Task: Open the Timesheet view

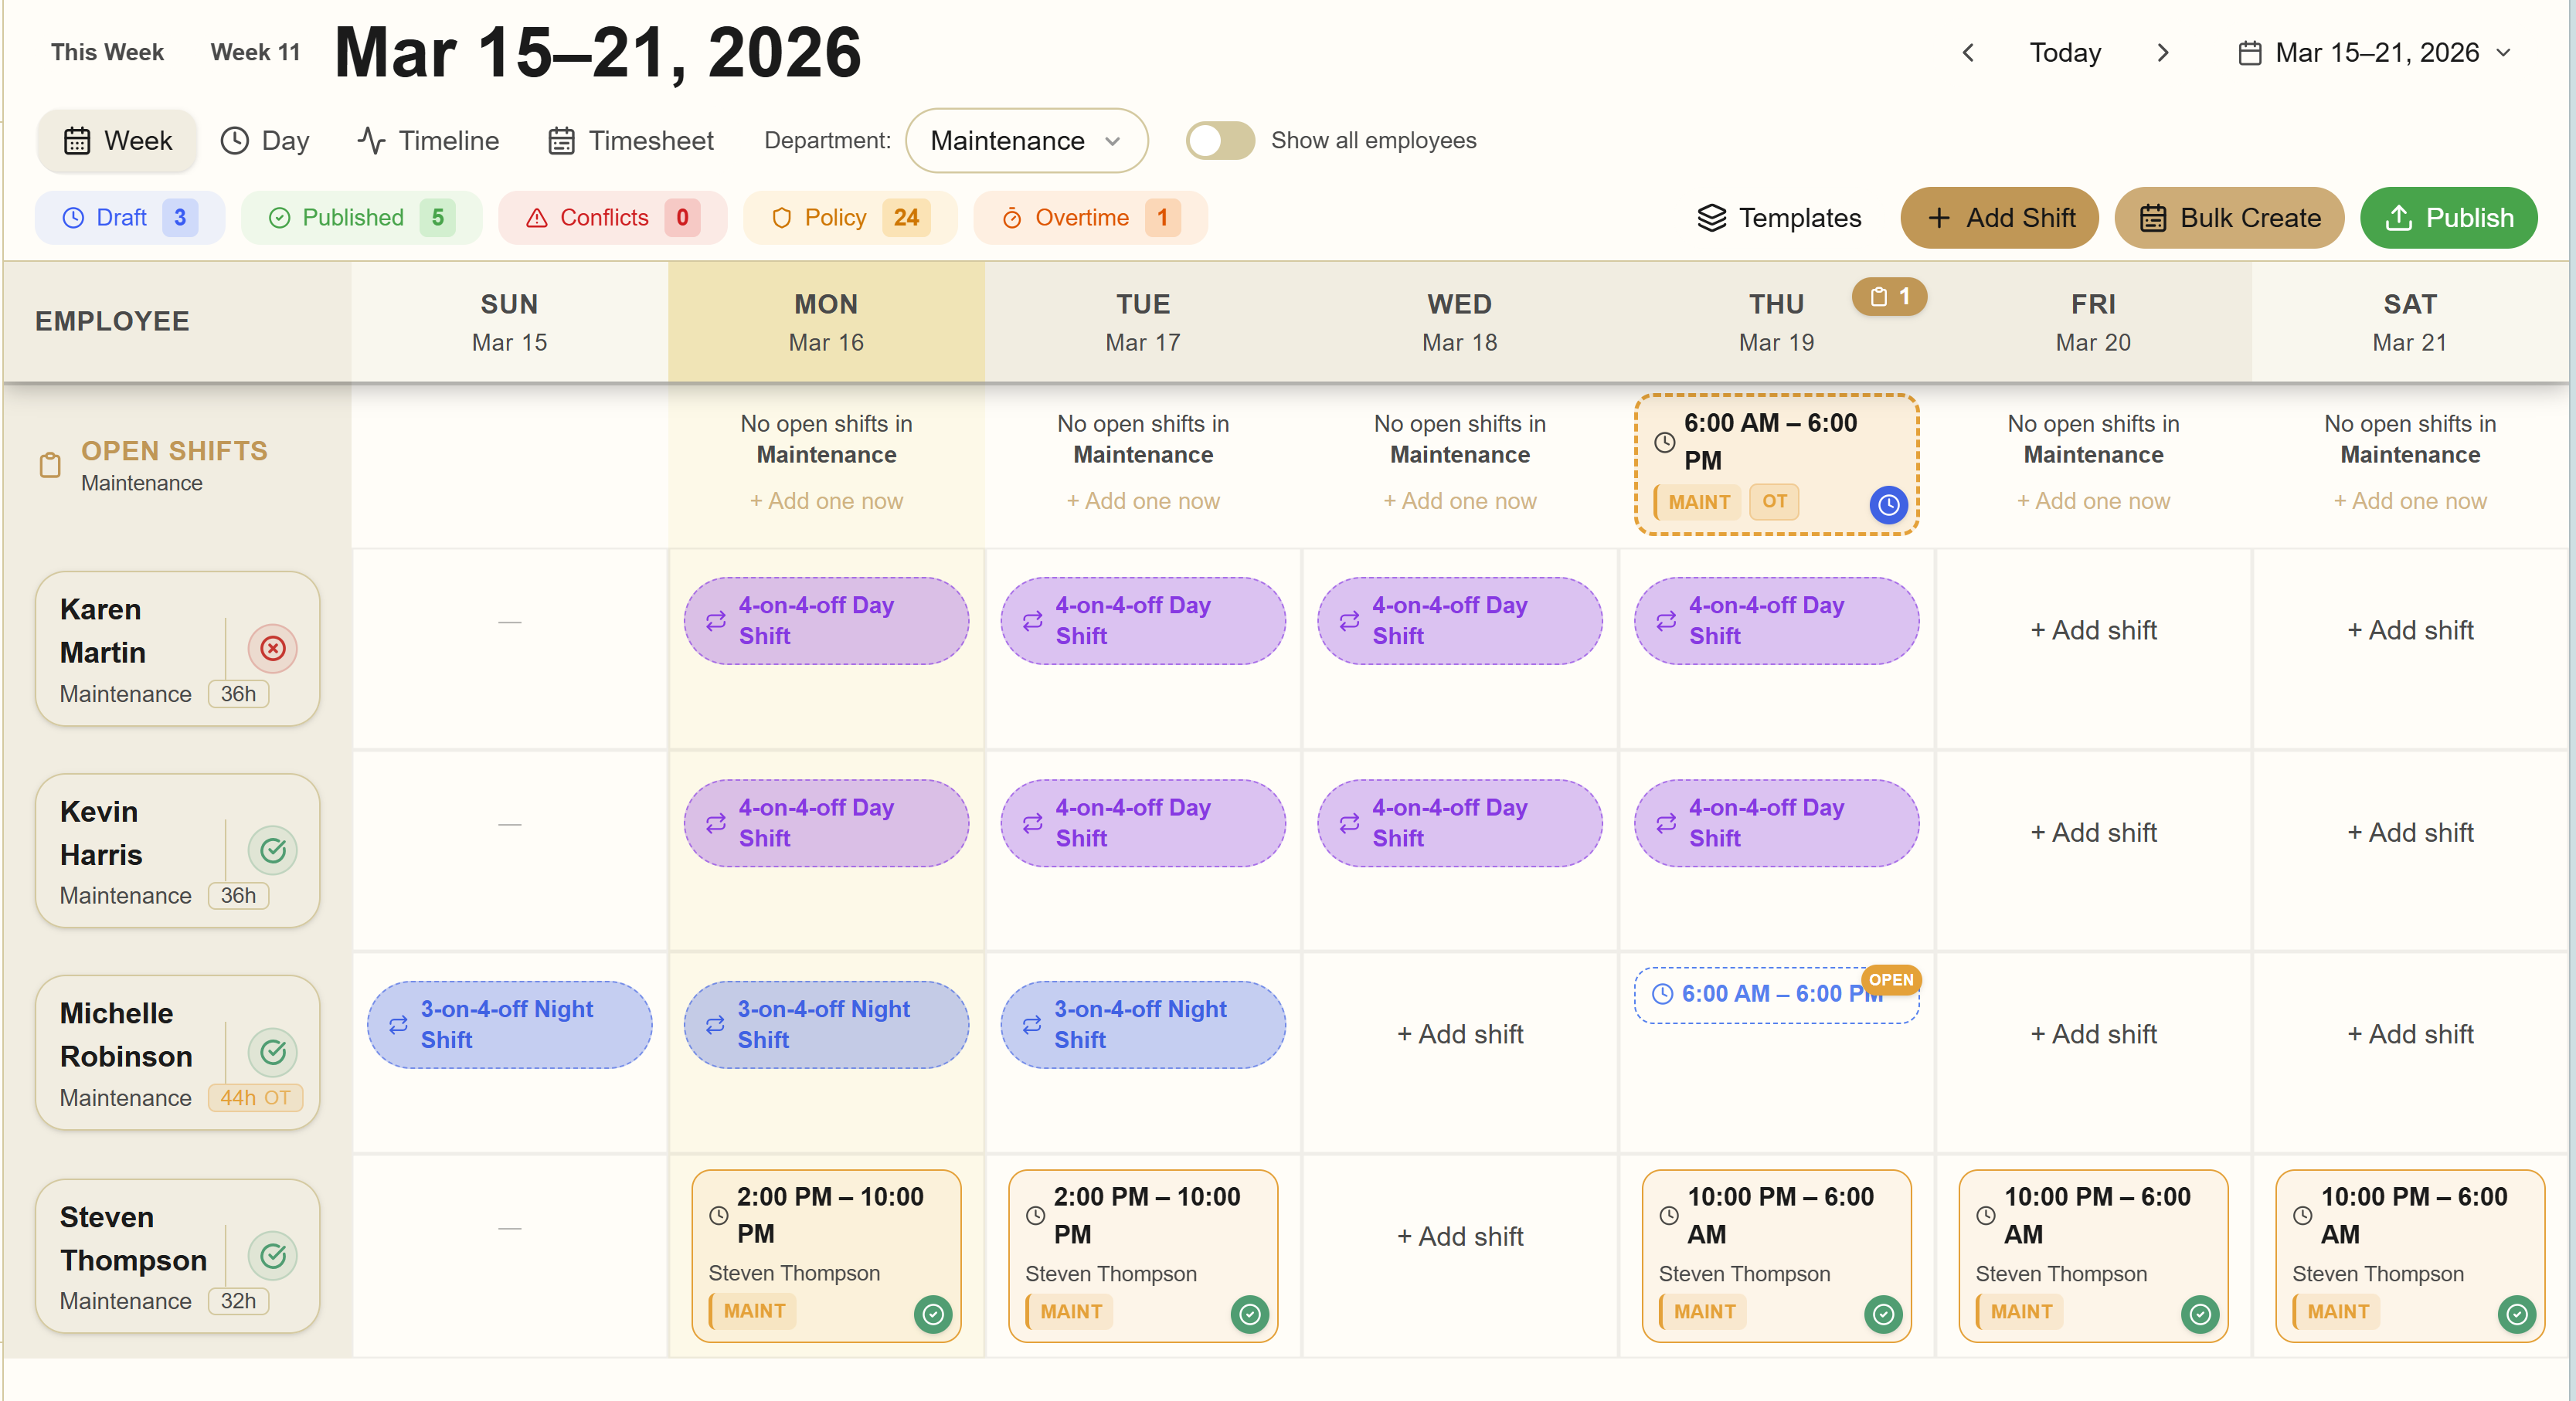Action: pos(630,140)
